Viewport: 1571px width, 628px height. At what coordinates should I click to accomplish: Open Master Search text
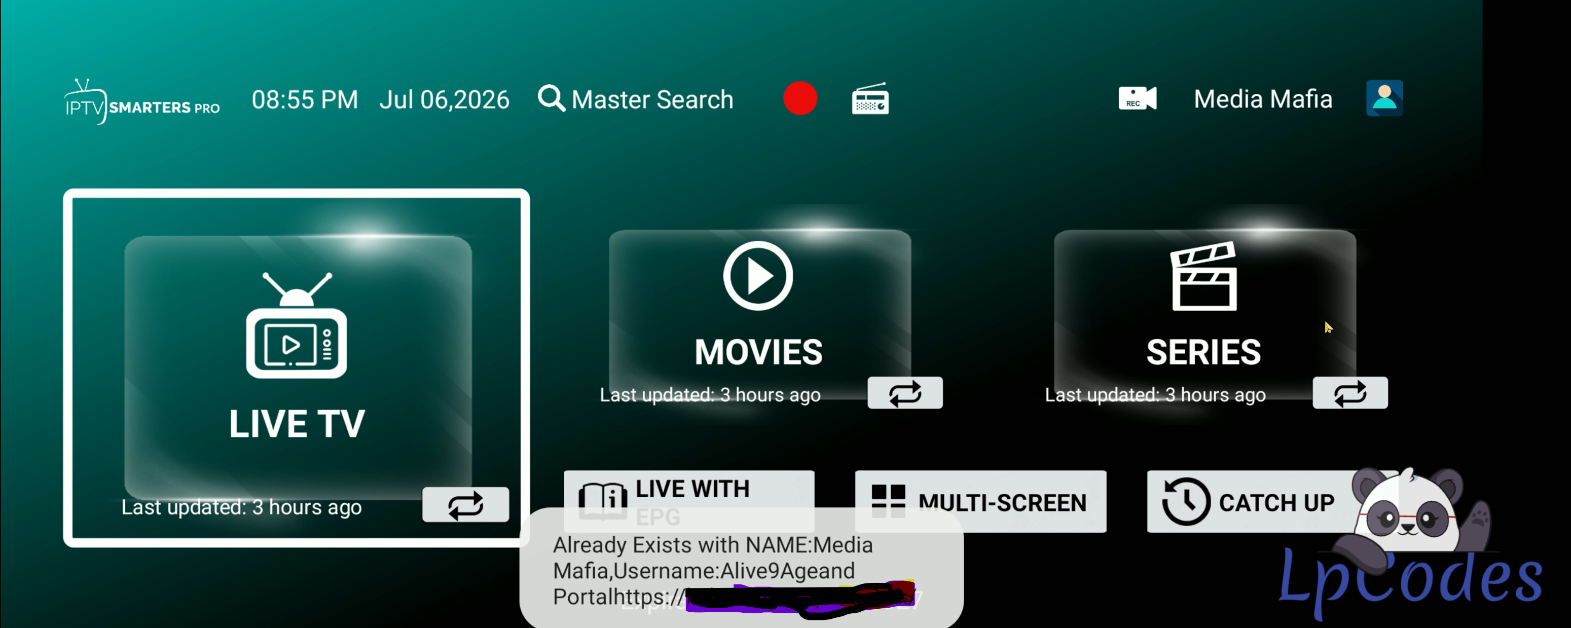(x=652, y=99)
